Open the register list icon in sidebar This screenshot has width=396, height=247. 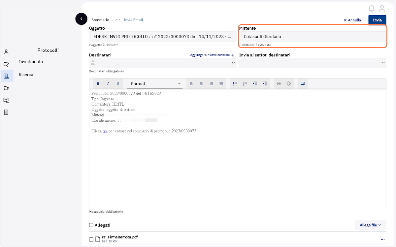6,112
